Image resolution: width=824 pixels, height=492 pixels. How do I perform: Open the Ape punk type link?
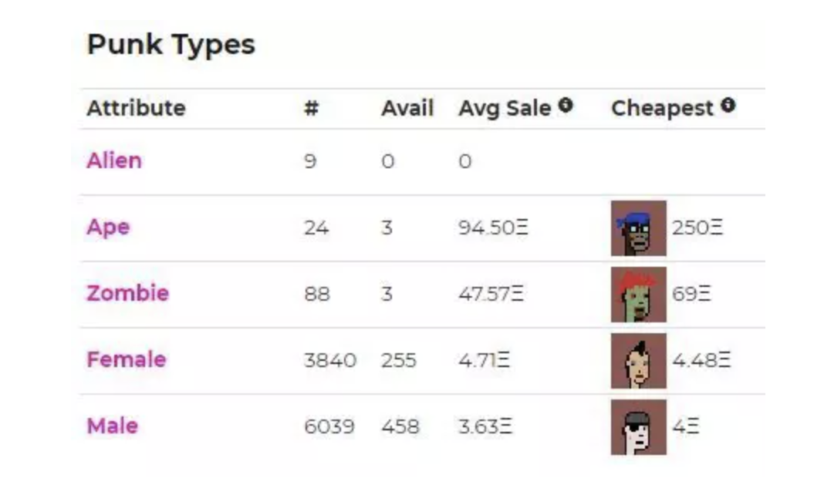[108, 227]
